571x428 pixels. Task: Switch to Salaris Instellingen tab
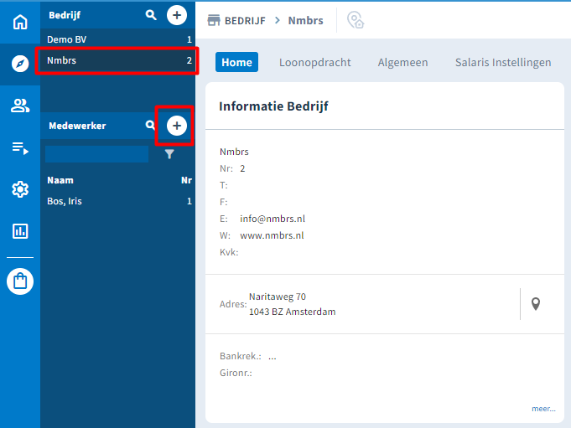tap(503, 62)
